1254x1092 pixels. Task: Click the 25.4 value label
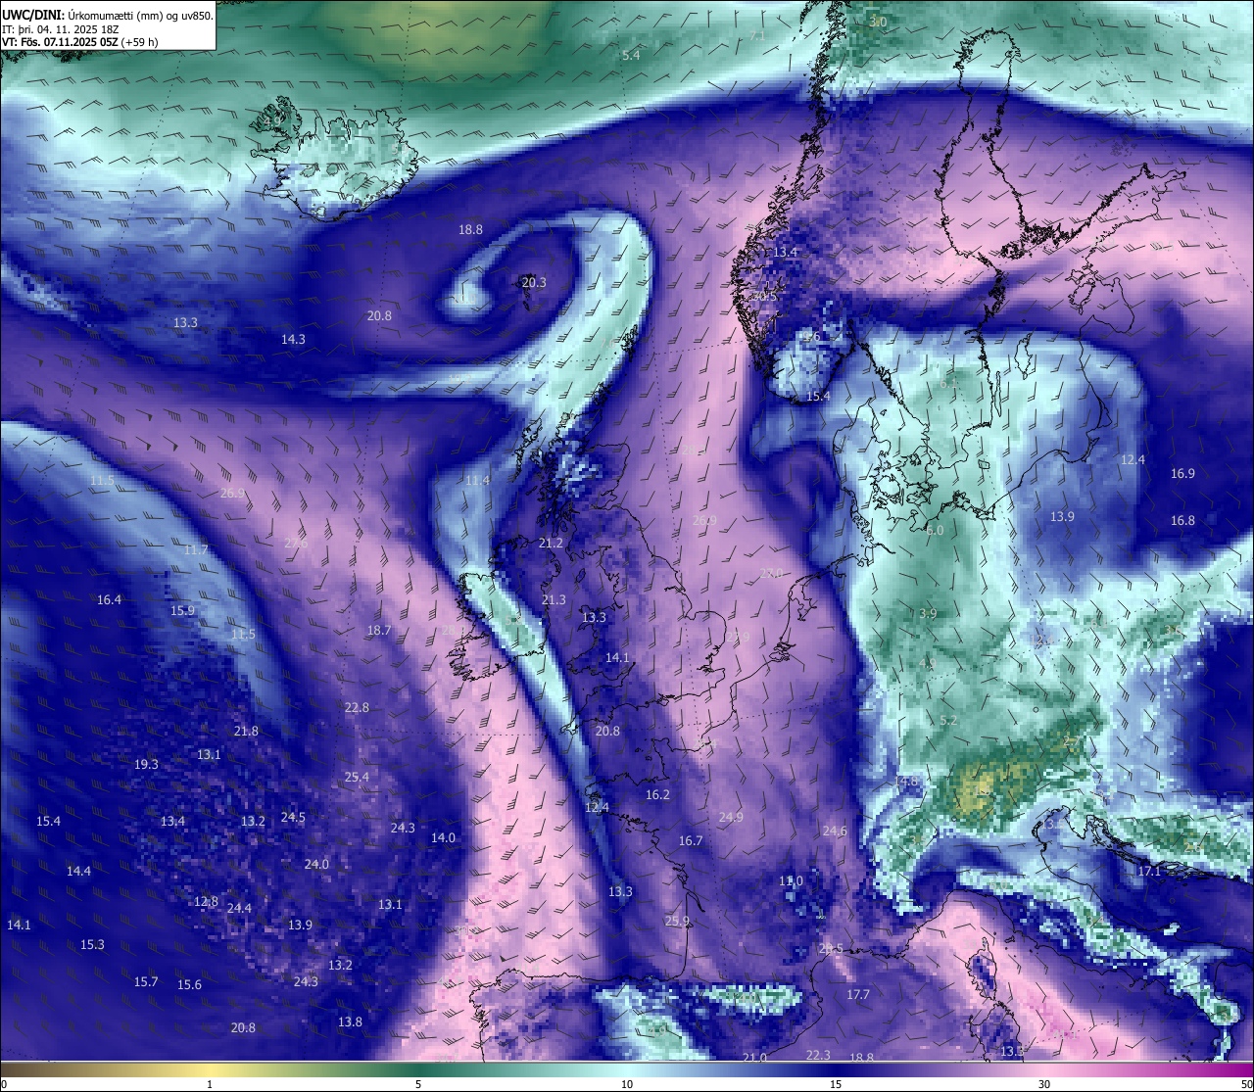357,777
